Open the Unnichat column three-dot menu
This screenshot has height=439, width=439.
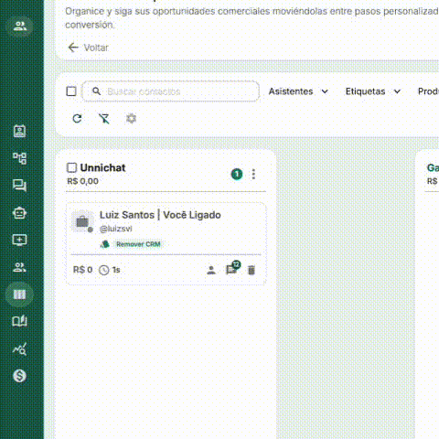(253, 175)
